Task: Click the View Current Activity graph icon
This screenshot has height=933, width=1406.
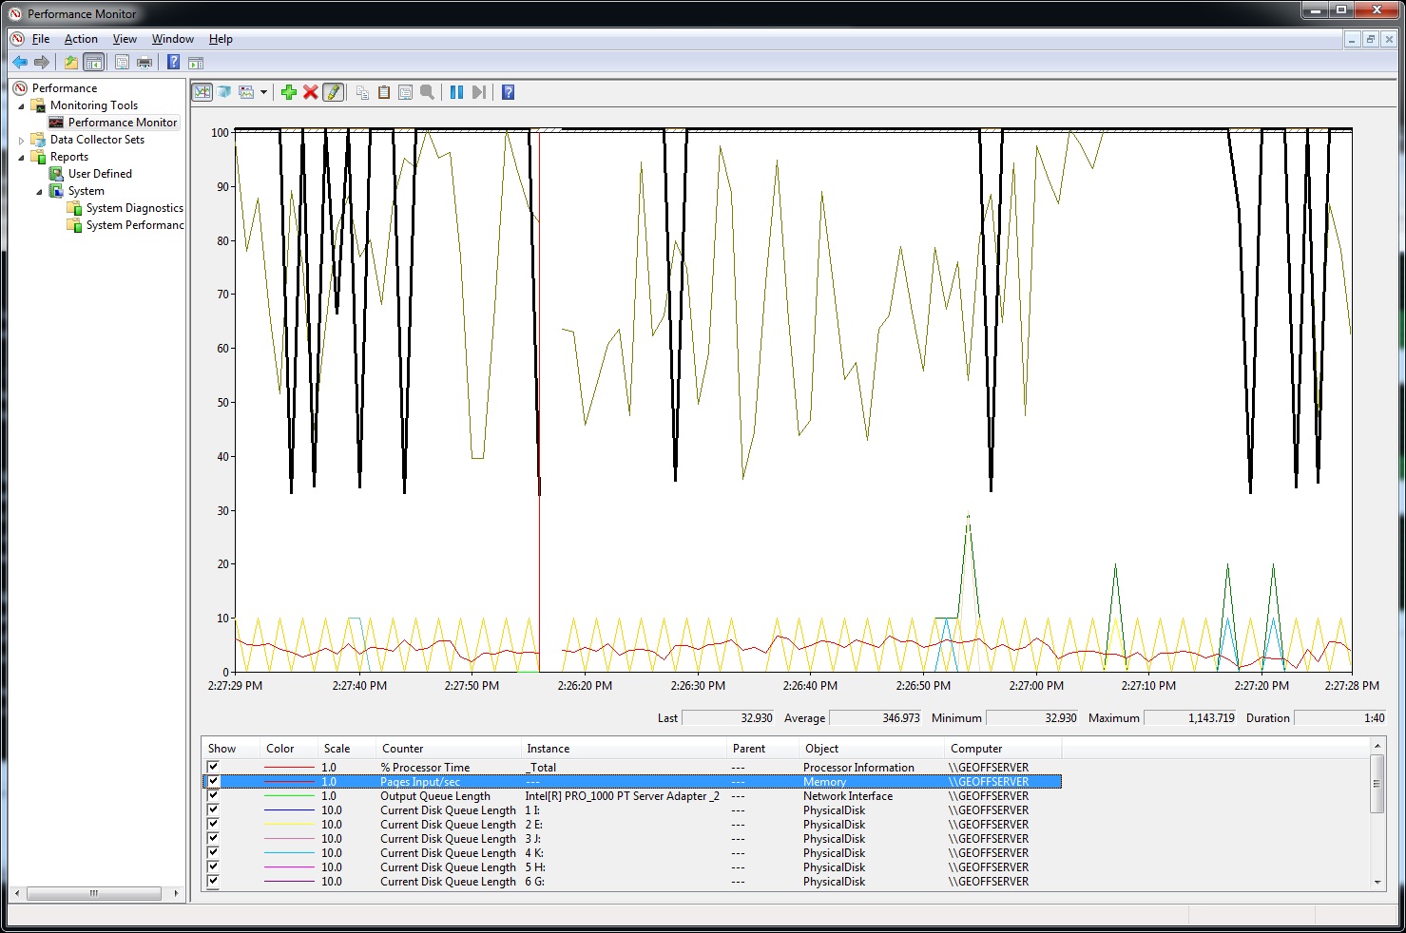Action: (x=202, y=92)
